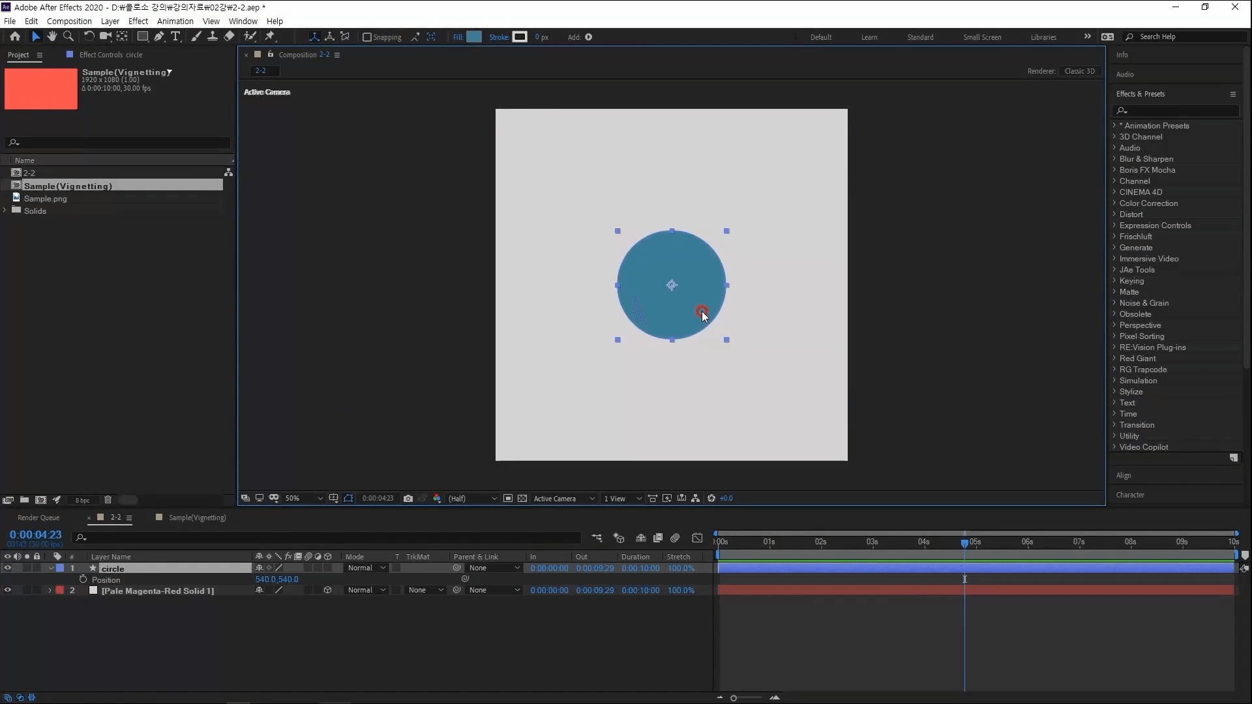Screen dimensions: 1252x704
Task: Select the Rectangle shape tool
Action: (x=142, y=37)
